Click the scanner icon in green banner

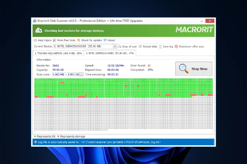[39, 30]
